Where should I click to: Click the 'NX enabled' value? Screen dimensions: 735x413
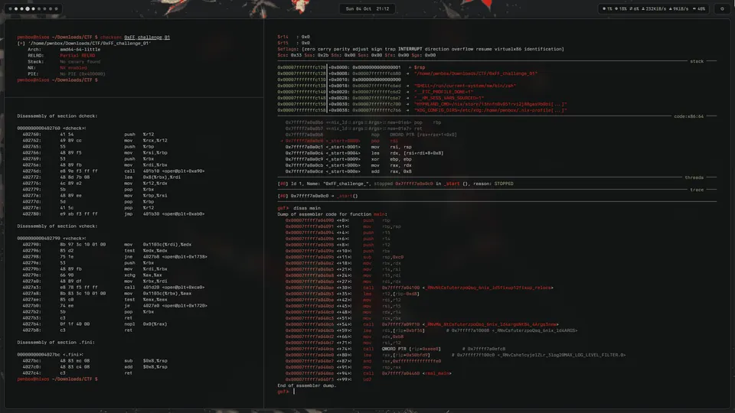[x=73, y=67]
